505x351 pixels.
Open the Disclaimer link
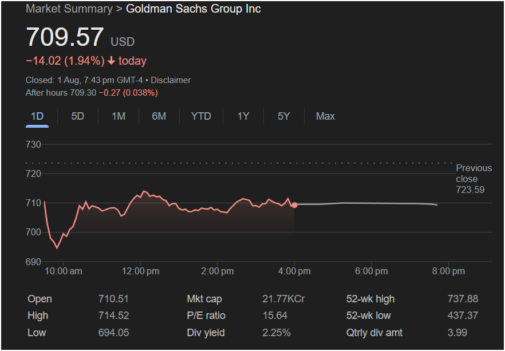[171, 80]
